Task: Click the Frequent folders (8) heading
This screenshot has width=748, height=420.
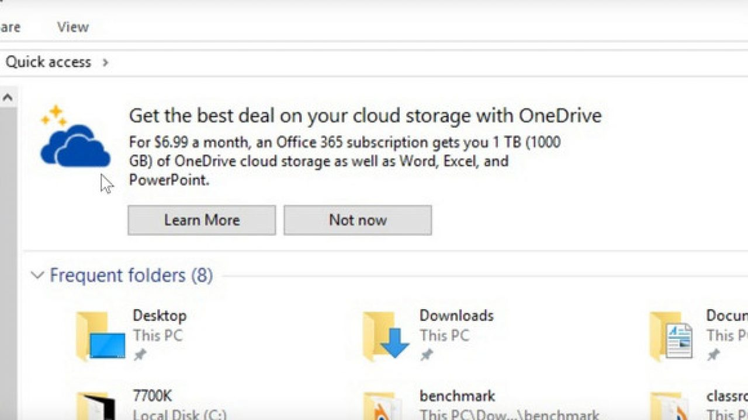Action: coord(131,275)
